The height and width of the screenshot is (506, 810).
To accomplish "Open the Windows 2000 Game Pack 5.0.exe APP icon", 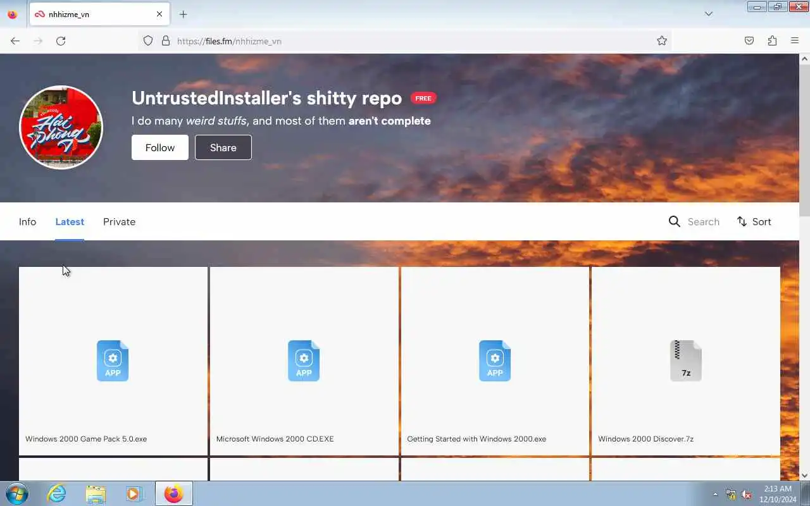I will point(113,361).
